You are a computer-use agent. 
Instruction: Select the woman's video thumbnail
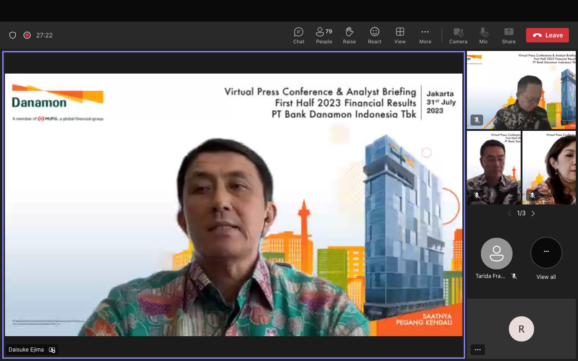549,167
